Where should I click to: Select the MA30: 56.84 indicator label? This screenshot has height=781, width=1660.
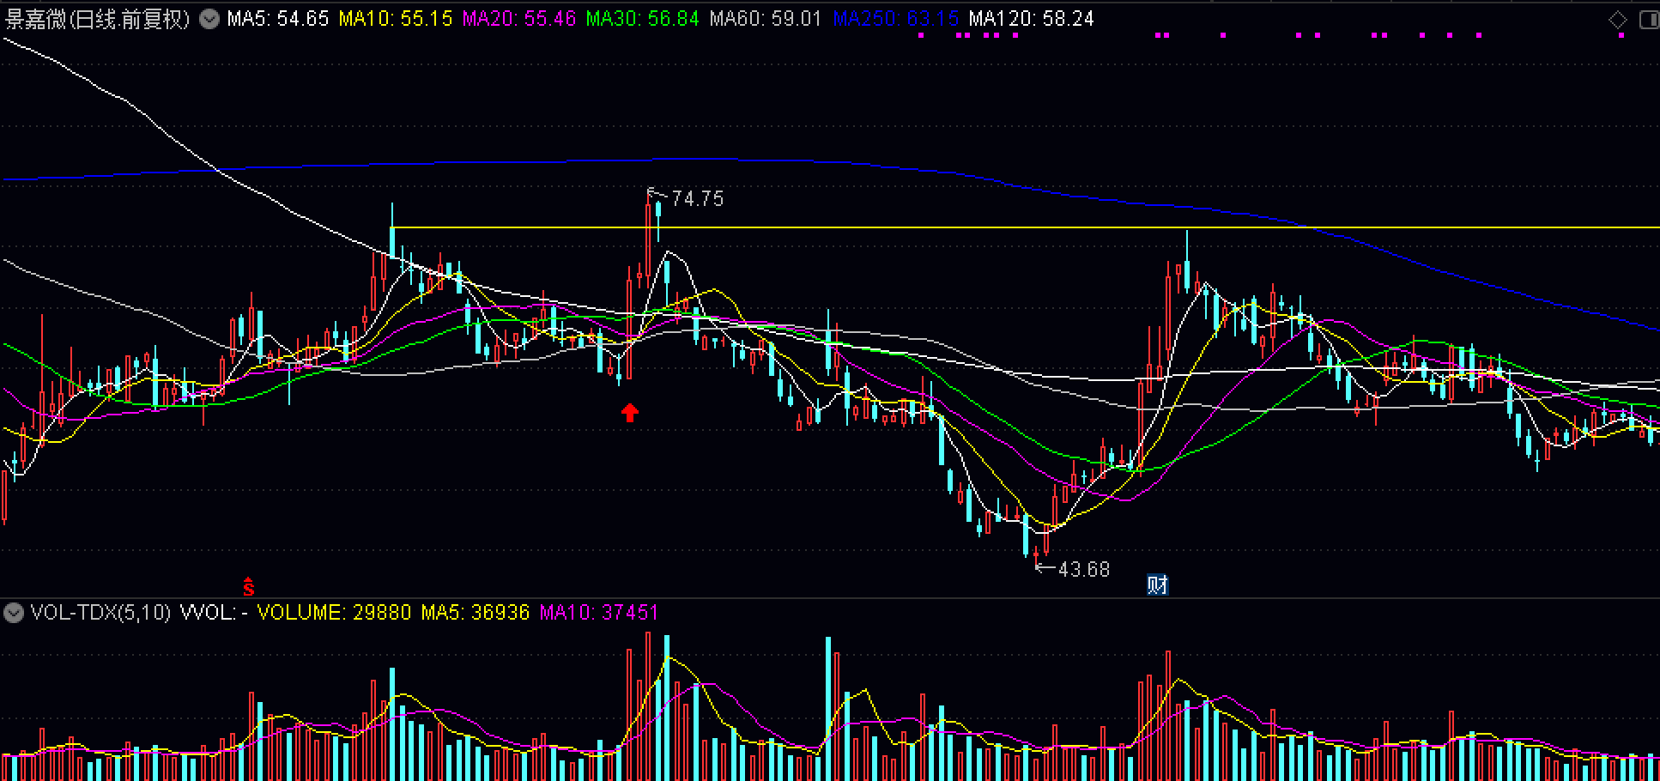pos(643,19)
